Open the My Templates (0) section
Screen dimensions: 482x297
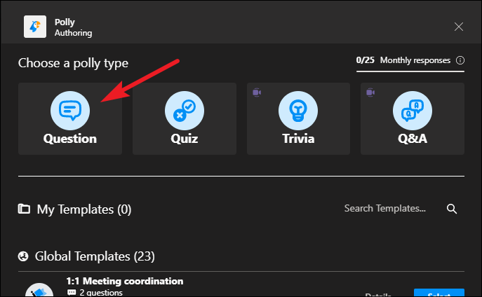[x=84, y=209]
